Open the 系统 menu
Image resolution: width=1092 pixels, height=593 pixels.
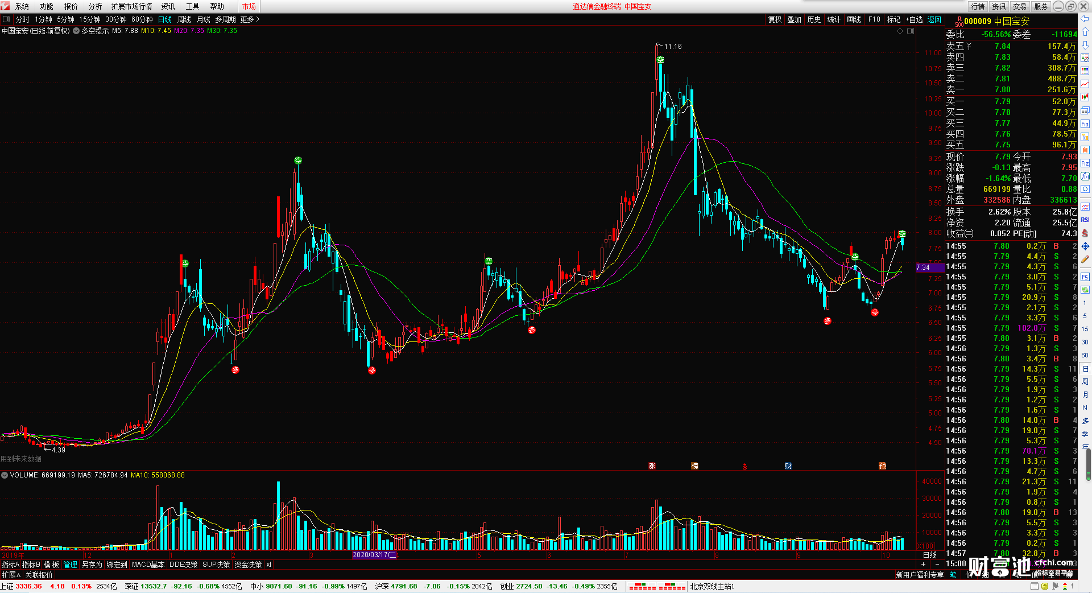(x=22, y=6)
